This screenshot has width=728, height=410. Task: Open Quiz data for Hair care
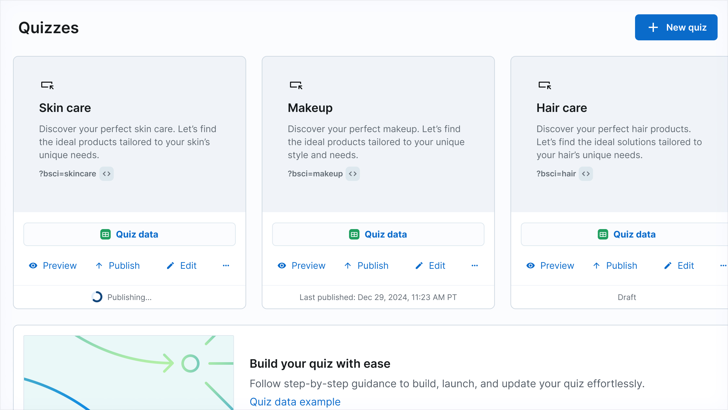(x=624, y=234)
